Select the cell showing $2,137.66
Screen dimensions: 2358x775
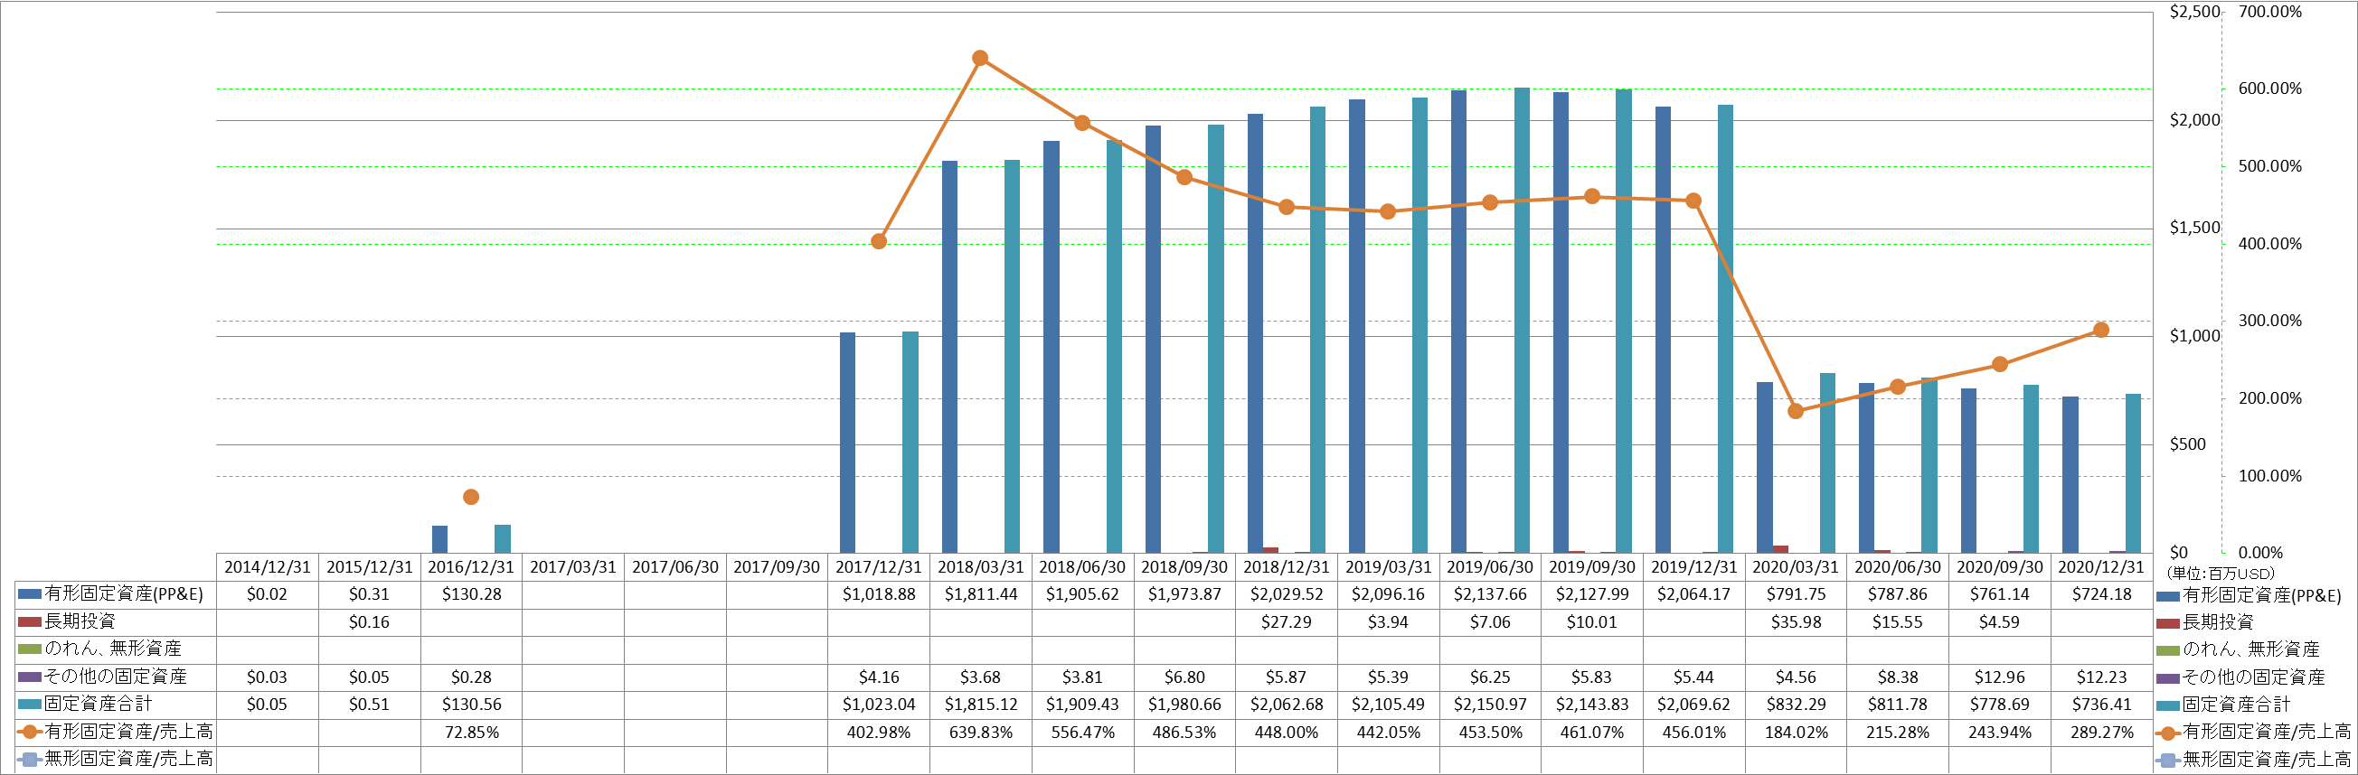(1490, 594)
